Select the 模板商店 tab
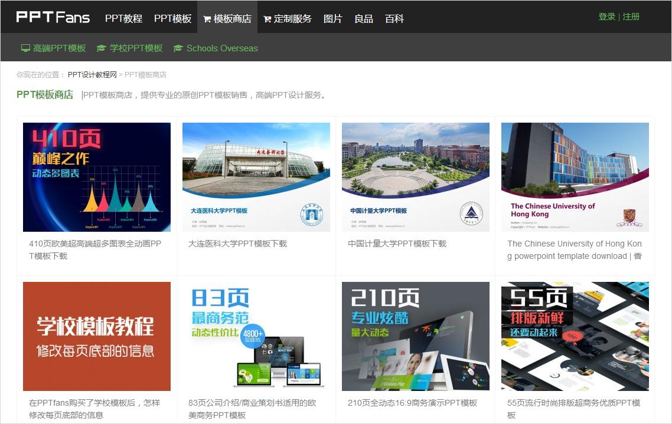Image resolution: width=672 pixels, height=424 pixels. tap(227, 18)
